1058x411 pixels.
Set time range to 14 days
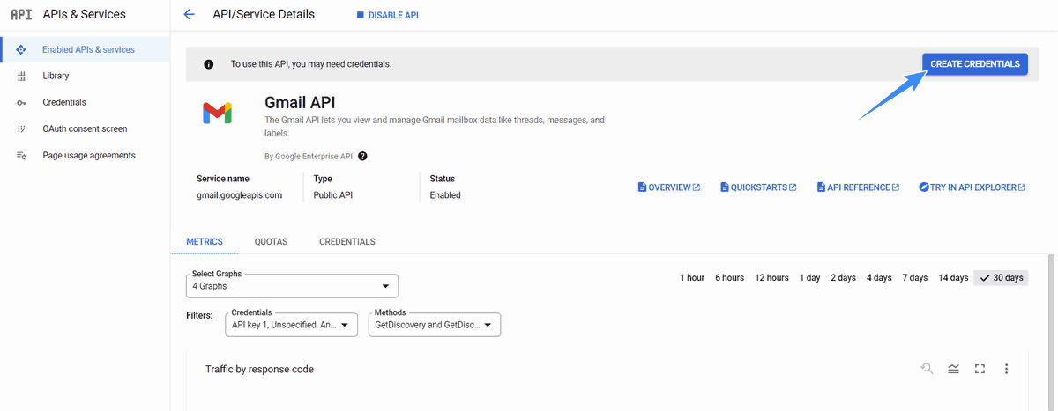click(953, 278)
